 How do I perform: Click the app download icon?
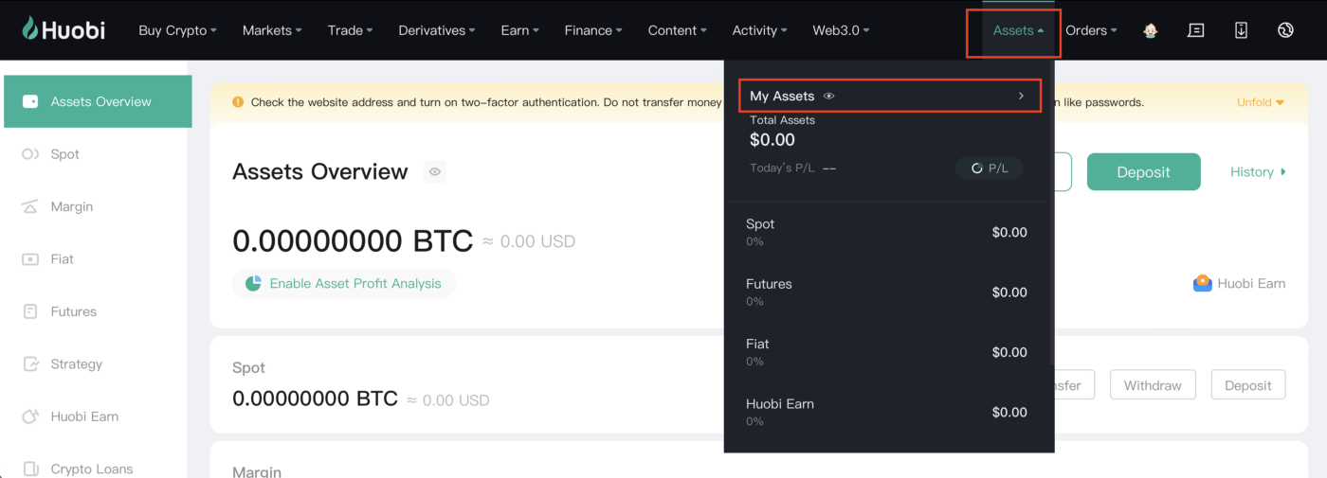[x=1241, y=30]
